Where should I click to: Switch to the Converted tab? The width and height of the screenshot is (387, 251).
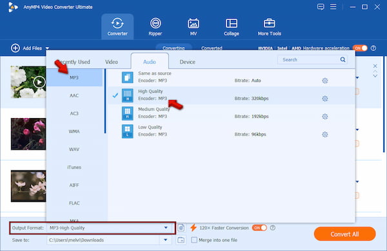[212, 48]
